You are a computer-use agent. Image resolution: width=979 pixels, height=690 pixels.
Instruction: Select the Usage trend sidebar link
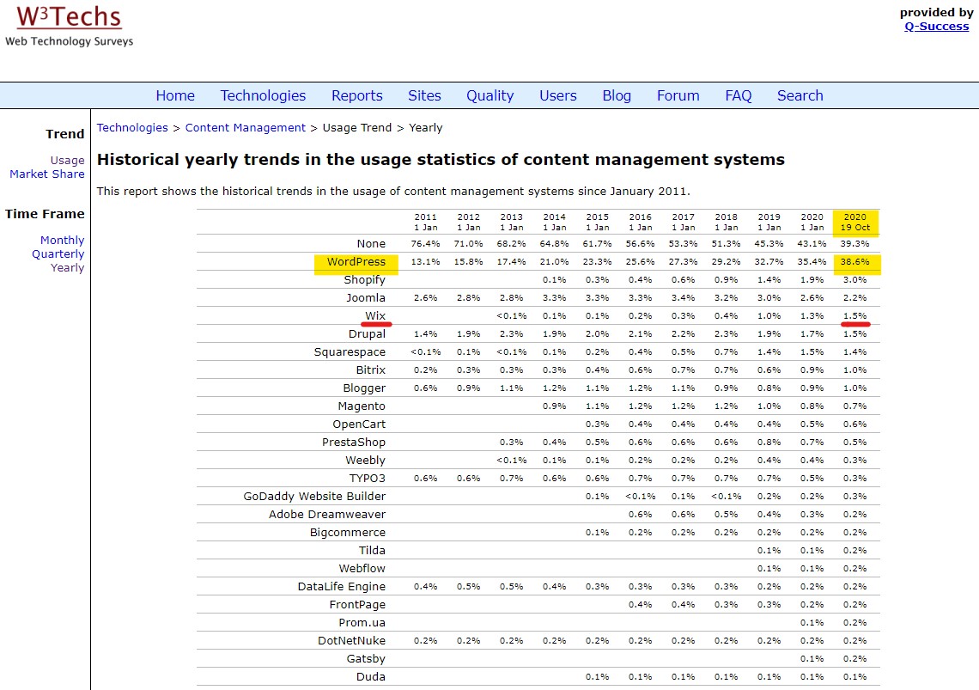click(68, 160)
